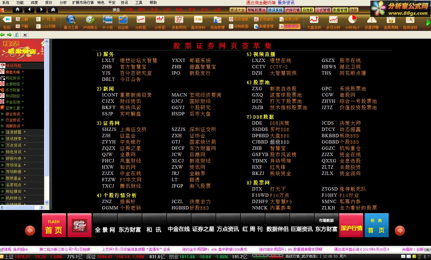Click the refresh icon in browser bar
431x260 pixels.
coord(16,35)
